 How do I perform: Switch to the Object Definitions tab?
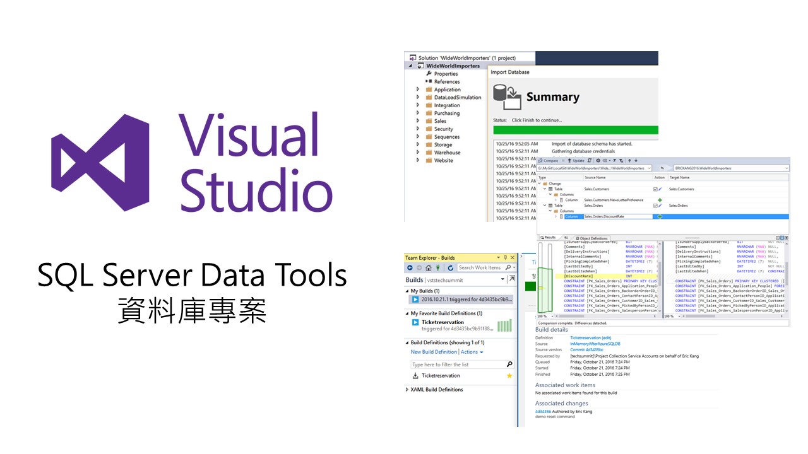[591, 238]
